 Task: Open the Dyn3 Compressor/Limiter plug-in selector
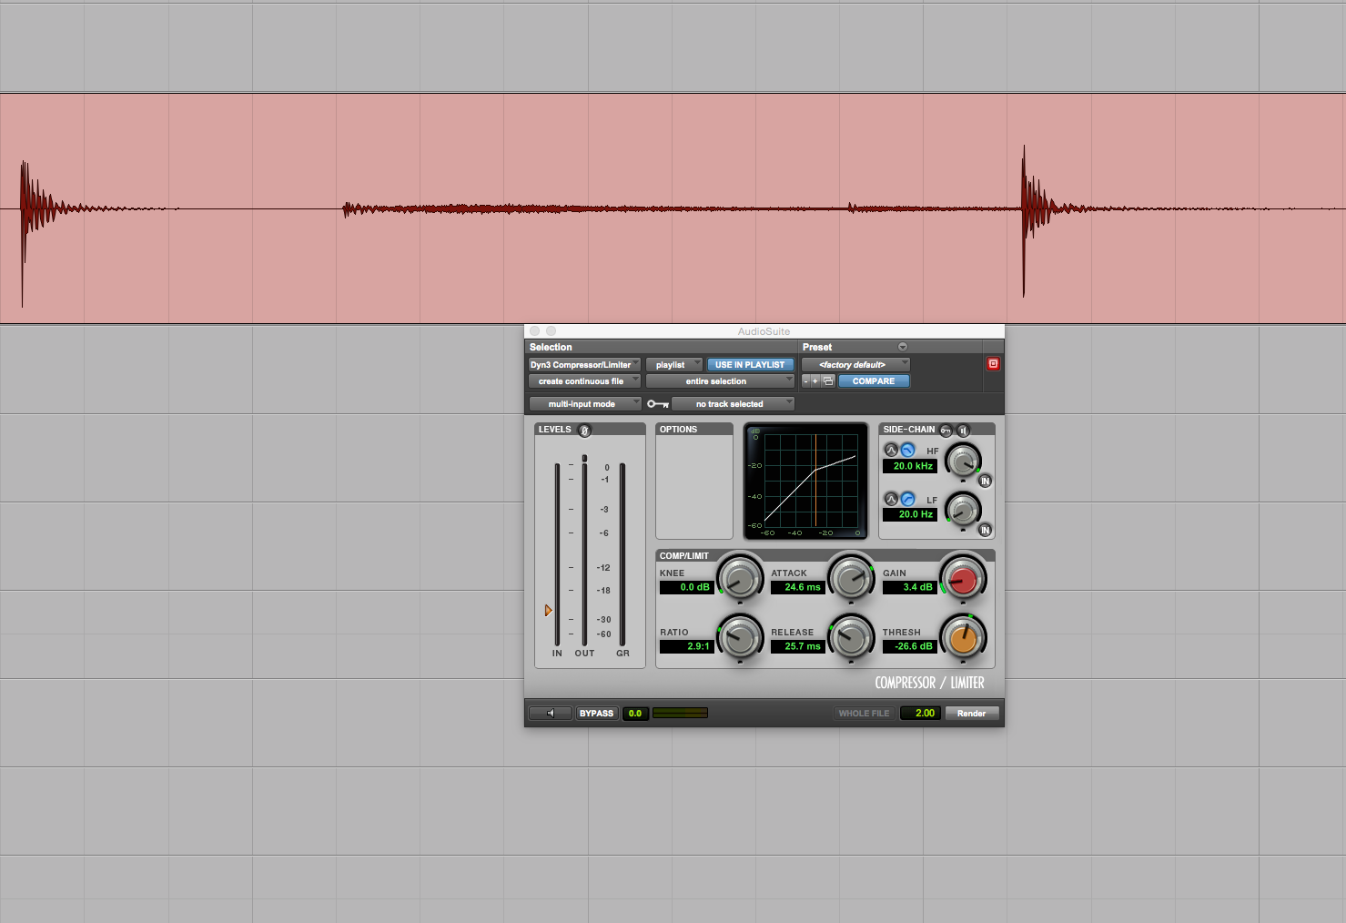point(584,365)
